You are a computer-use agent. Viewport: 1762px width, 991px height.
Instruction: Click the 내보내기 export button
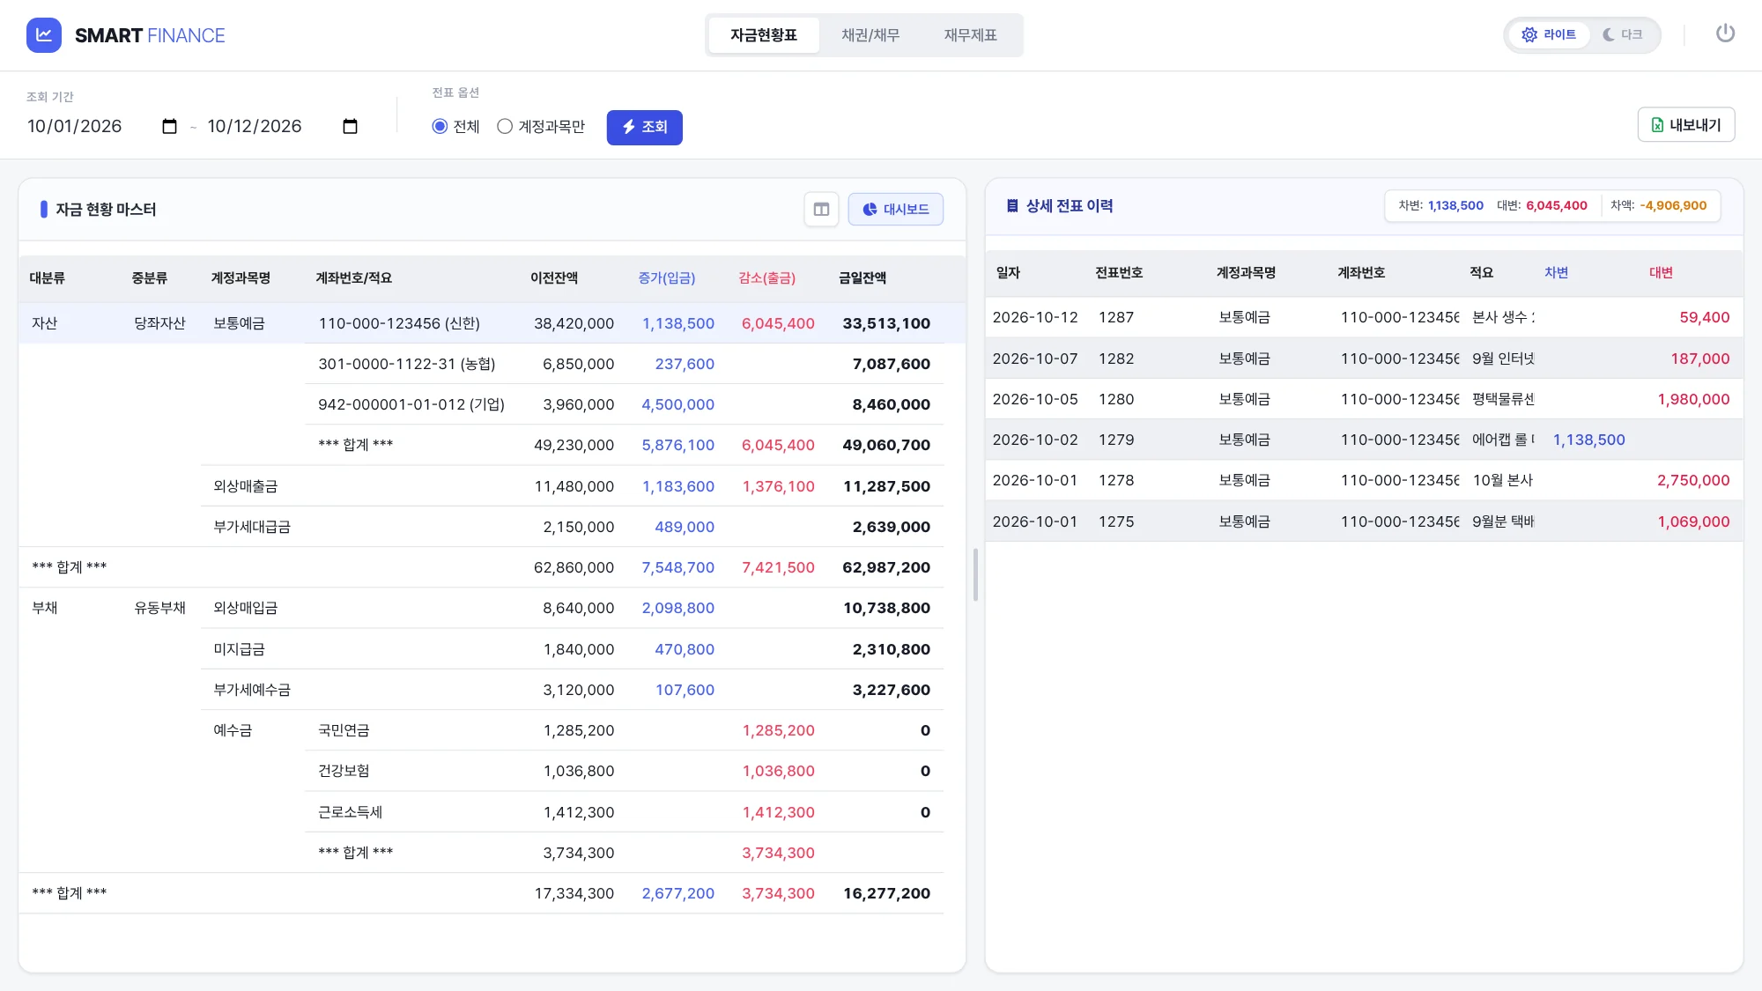click(1686, 125)
